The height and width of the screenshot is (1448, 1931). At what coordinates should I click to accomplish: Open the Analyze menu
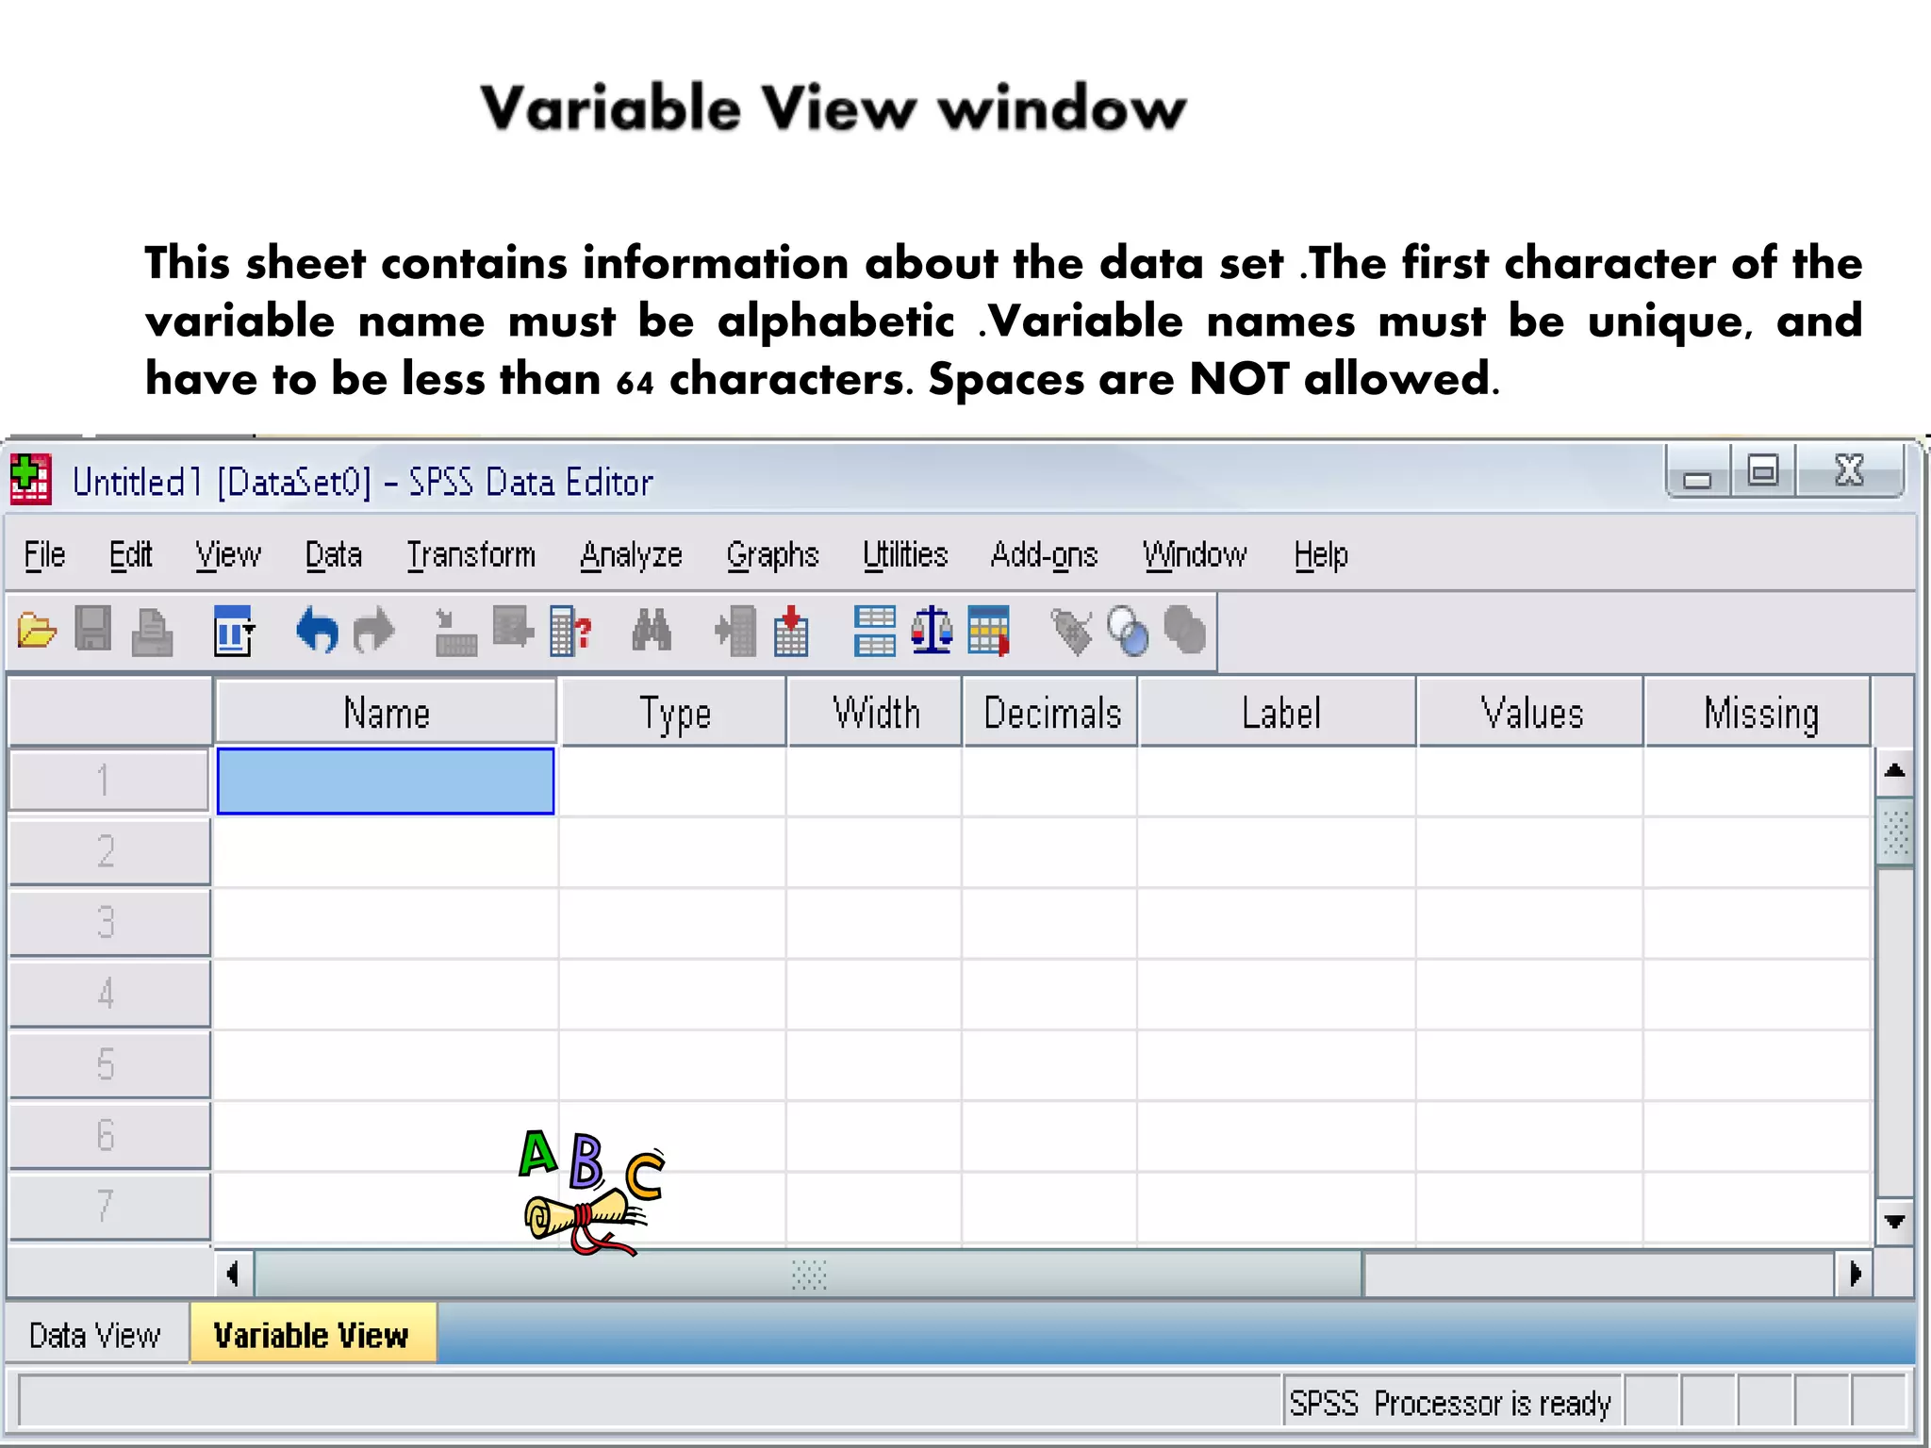[631, 555]
